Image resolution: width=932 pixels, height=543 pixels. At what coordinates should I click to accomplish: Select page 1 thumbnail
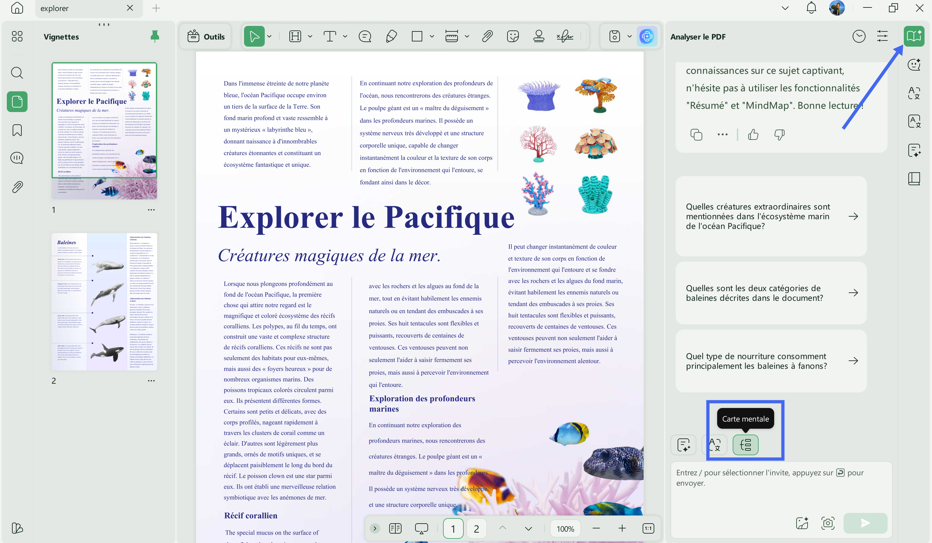104,130
